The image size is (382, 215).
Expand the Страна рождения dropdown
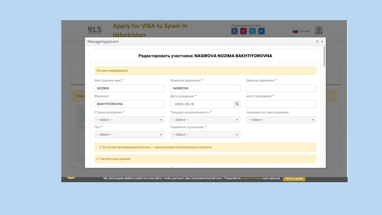pyautogui.click(x=129, y=120)
